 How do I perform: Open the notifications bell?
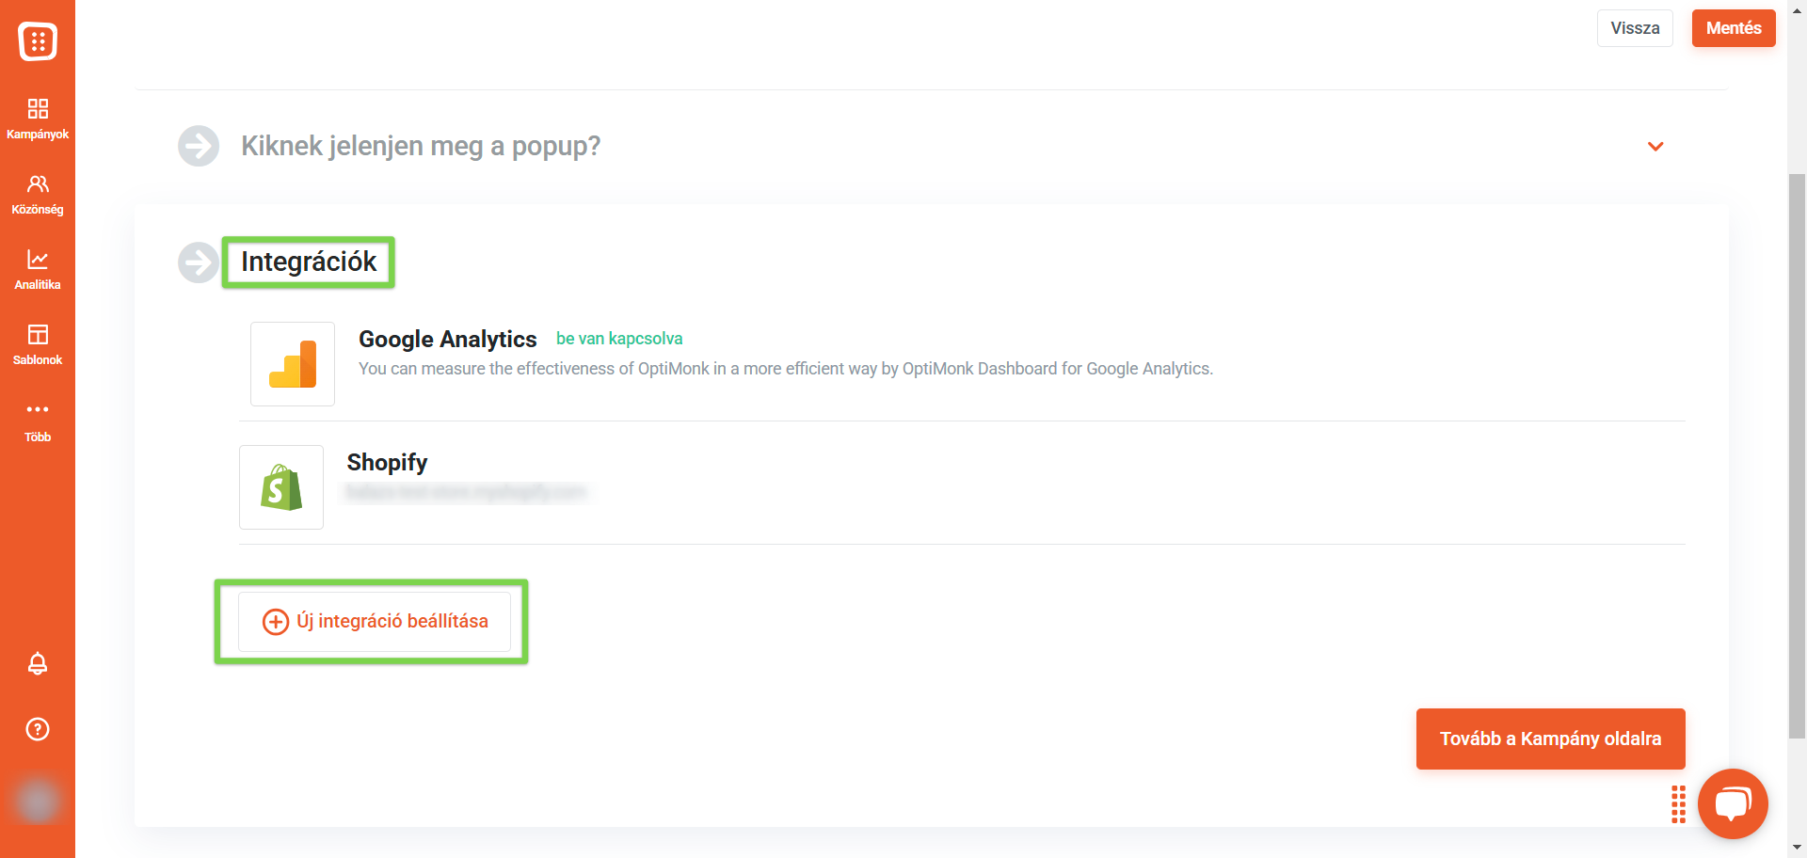pyautogui.click(x=38, y=663)
